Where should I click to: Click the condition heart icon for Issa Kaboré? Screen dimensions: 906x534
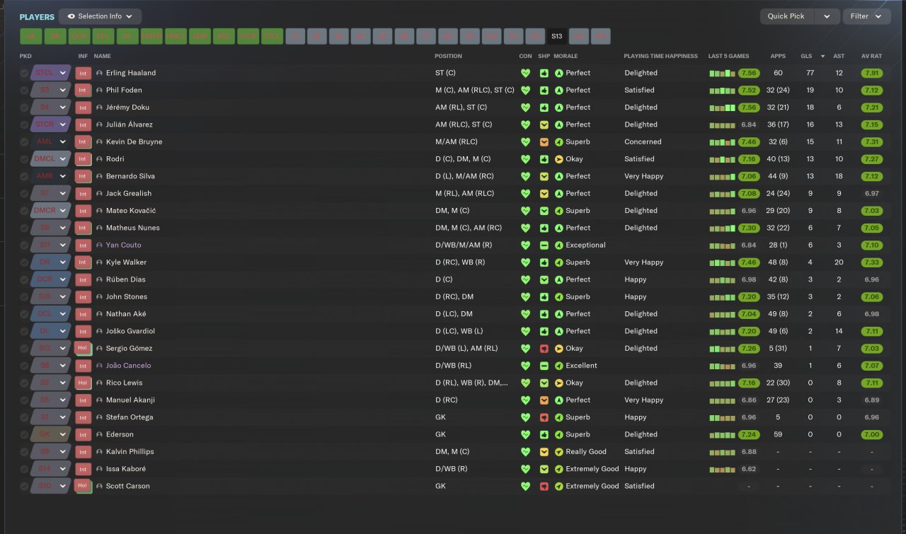(x=525, y=469)
